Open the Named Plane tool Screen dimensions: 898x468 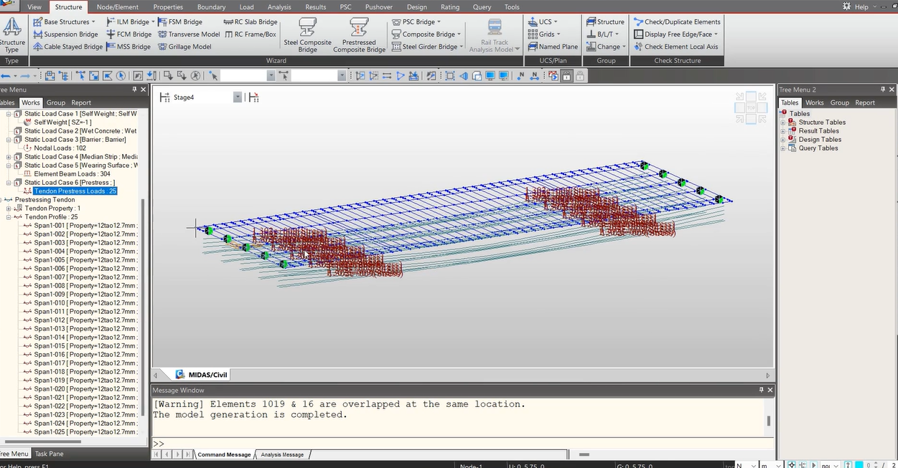coord(553,47)
